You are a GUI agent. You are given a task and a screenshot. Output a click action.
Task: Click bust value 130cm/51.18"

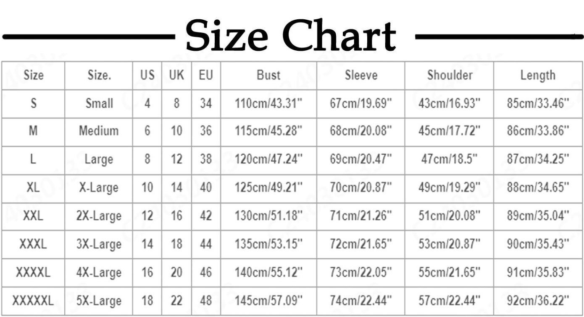click(268, 216)
